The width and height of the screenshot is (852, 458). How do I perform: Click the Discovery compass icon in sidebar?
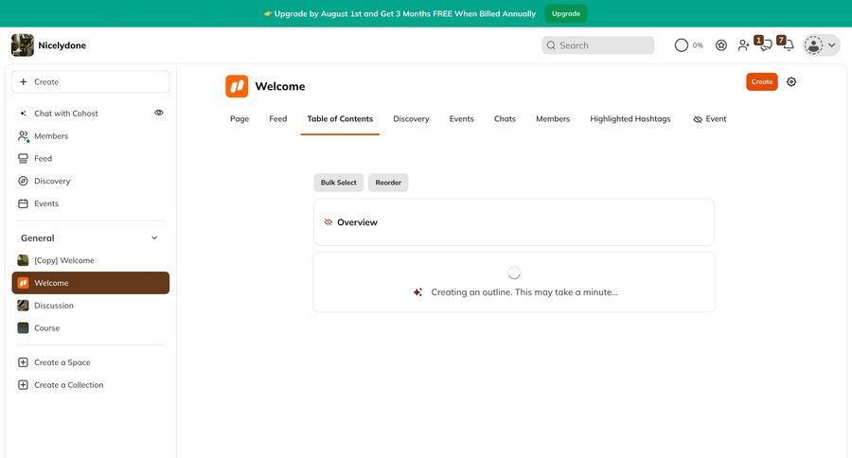(23, 181)
